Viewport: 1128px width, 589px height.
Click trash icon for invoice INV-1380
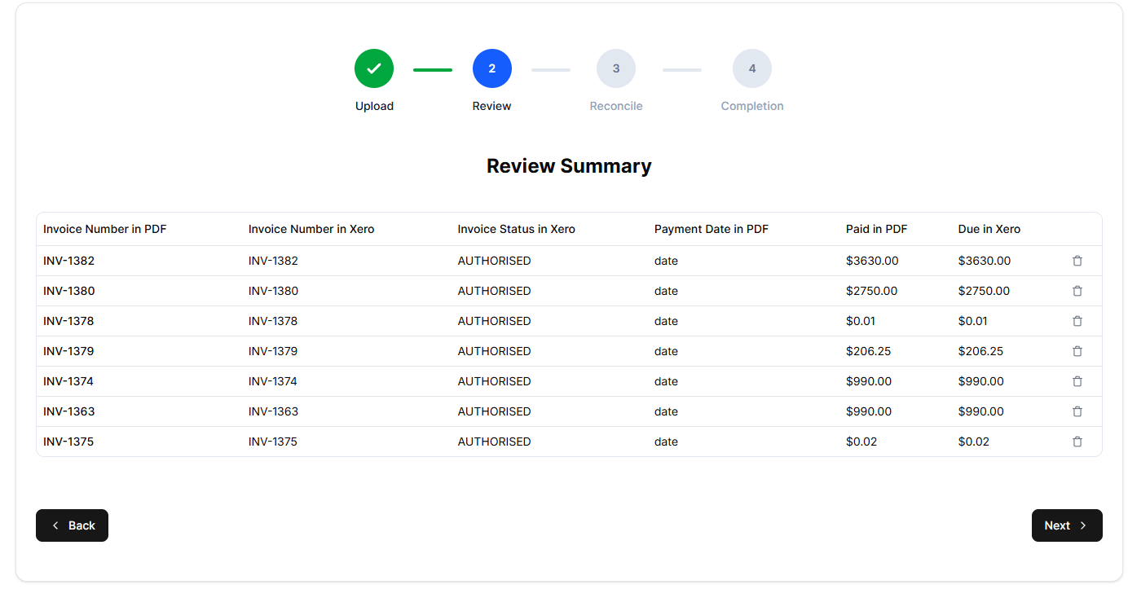tap(1077, 291)
